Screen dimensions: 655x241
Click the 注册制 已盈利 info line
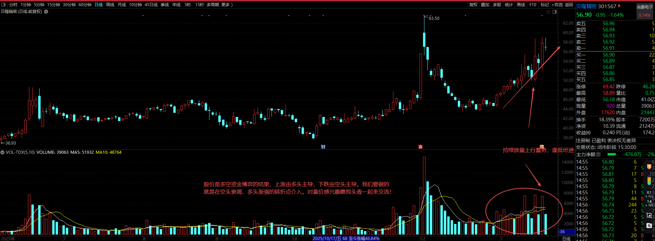coord(606,140)
